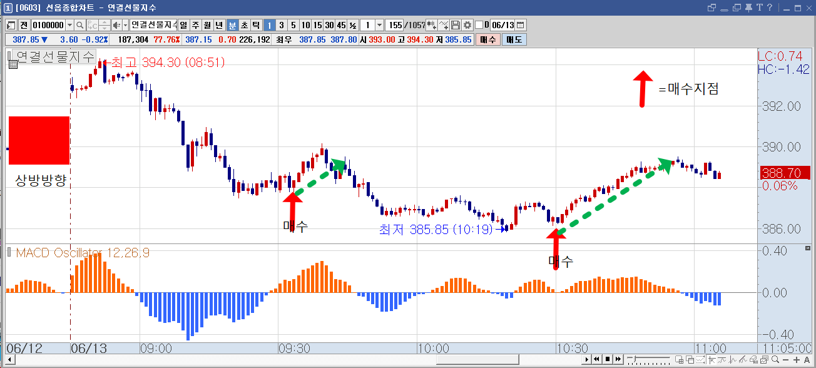Open the calendar date picker icon

click(521, 25)
